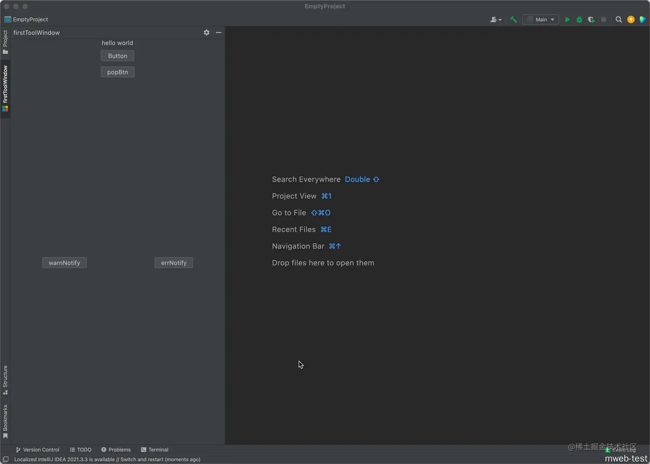Open the Project side tool tab
650x464 pixels.
pos(5,42)
